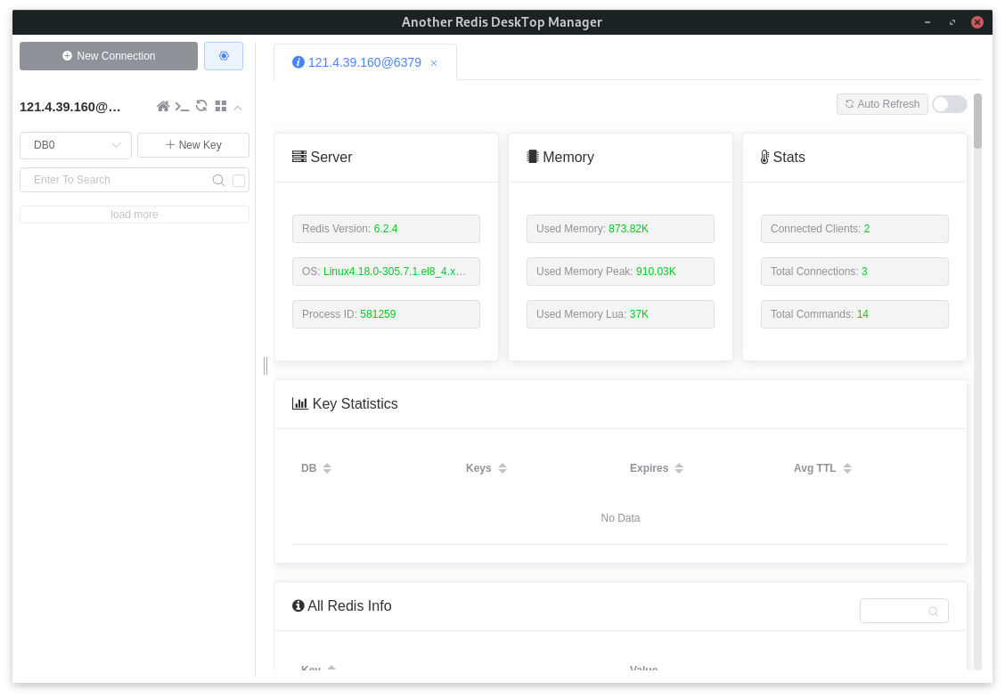The width and height of the screenshot is (1005, 698).
Task: Collapse the 121.4.39.160 connection
Action: (x=238, y=108)
